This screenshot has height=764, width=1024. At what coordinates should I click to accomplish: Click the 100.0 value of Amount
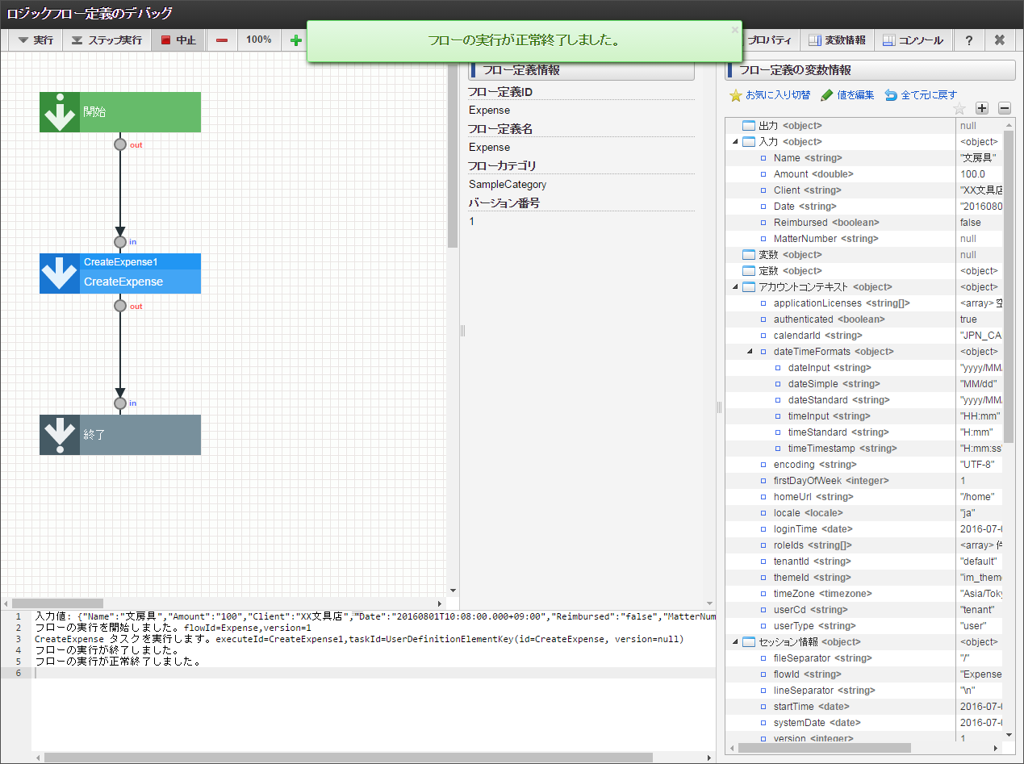click(972, 174)
